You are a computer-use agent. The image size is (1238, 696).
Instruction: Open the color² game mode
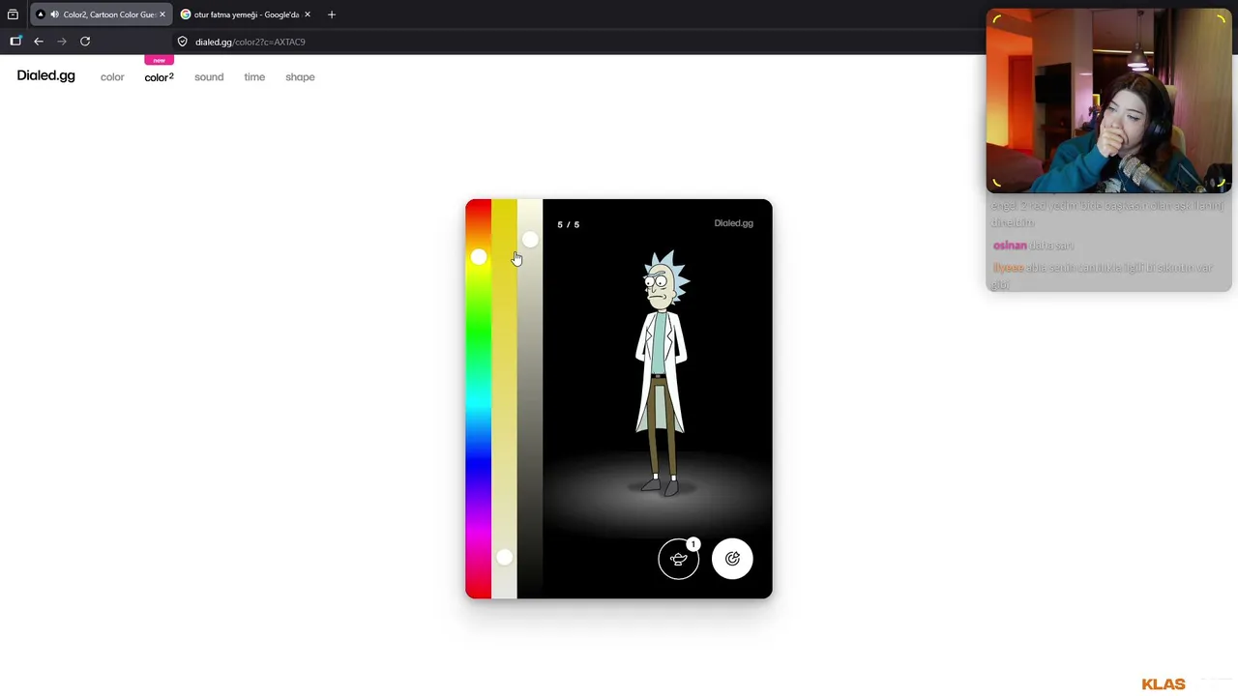pos(159,77)
